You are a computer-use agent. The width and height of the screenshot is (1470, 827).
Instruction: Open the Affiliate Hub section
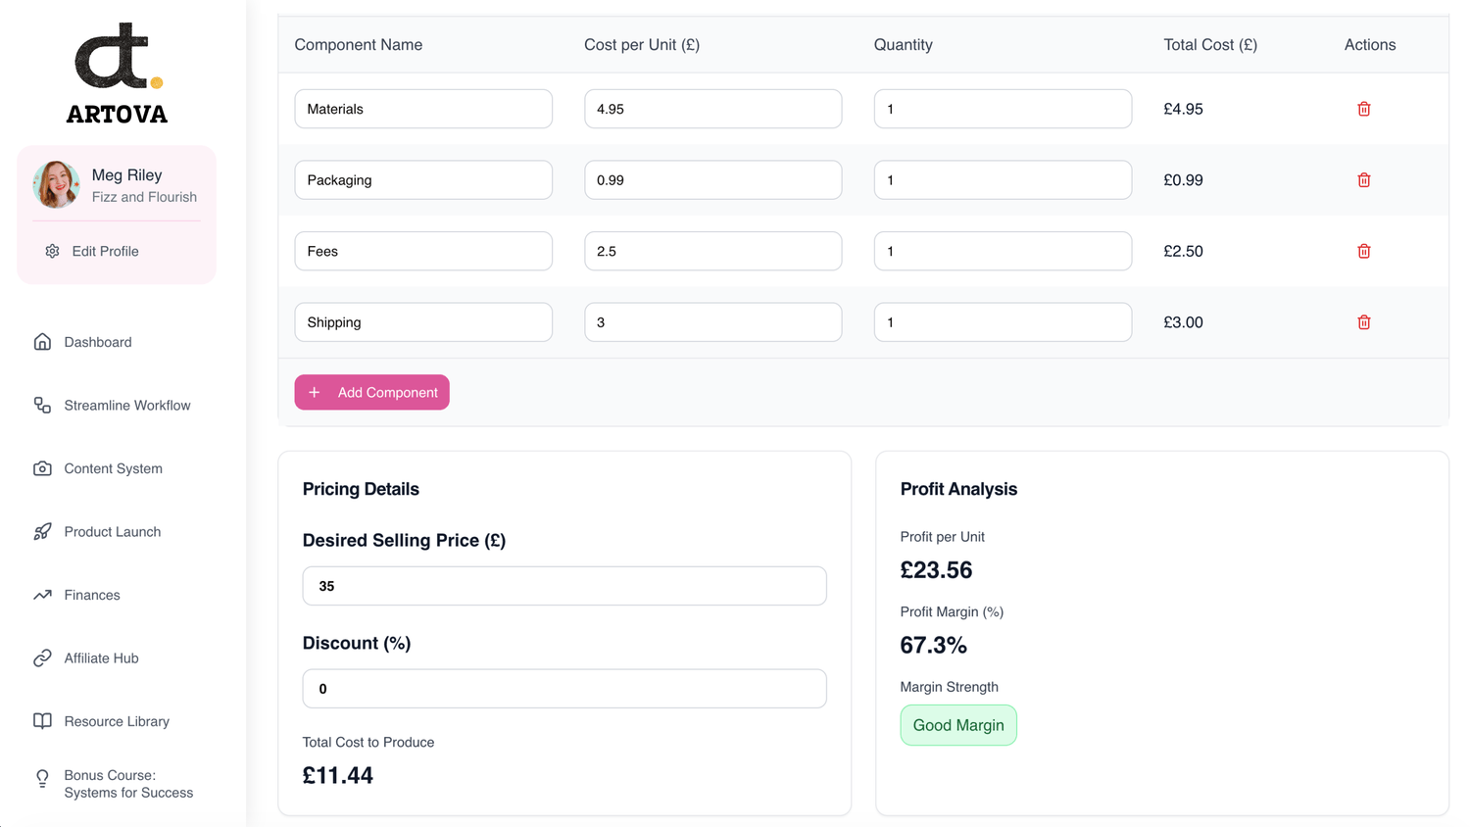tap(101, 658)
